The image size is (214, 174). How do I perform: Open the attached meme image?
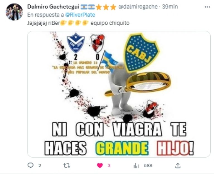[119, 94]
